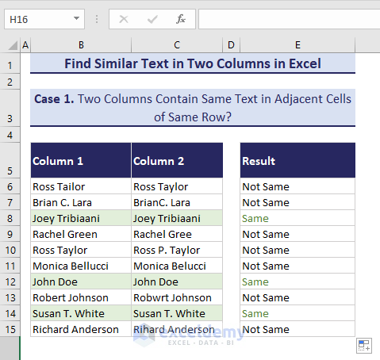
Task: Select row 12 header
Action: pos(10,281)
